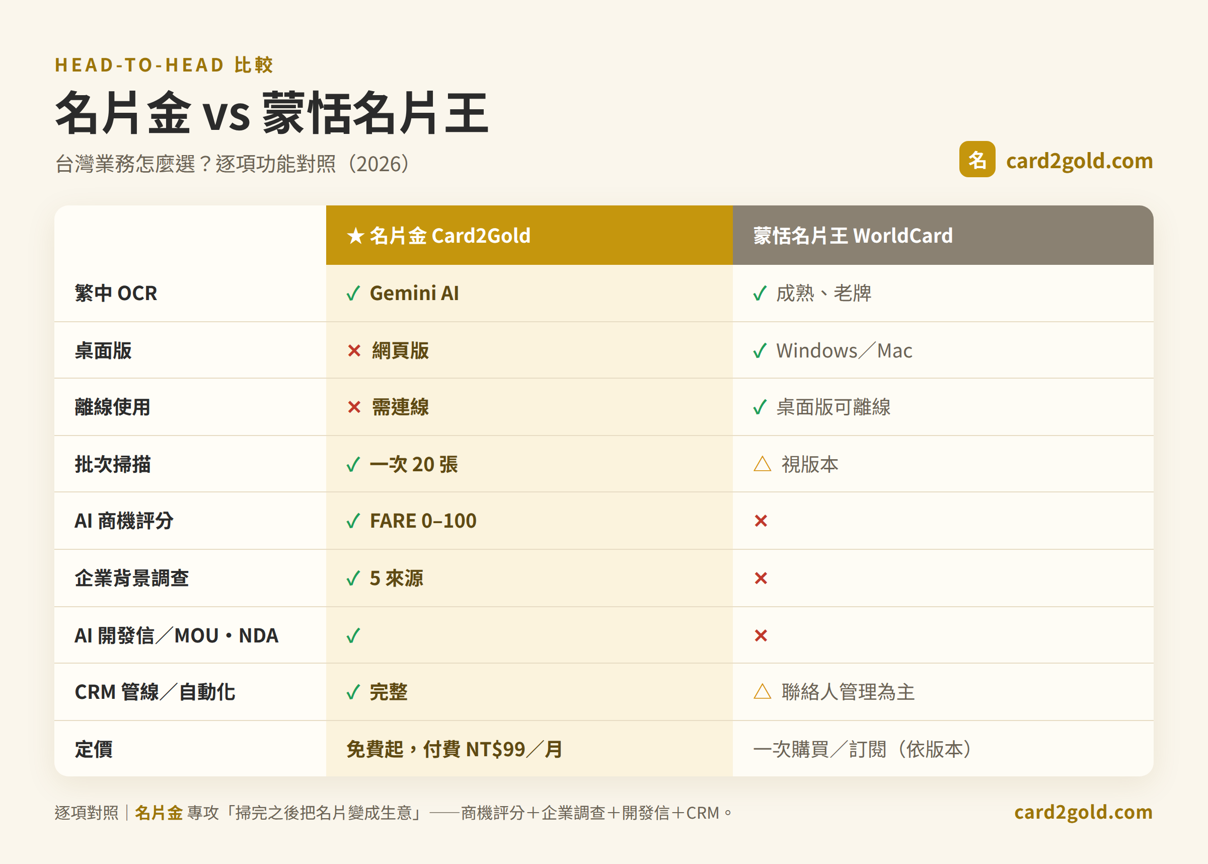The width and height of the screenshot is (1208, 864).
Task: Click the red cross beside 網頁版
Action: pyautogui.click(x=354, y=350)
